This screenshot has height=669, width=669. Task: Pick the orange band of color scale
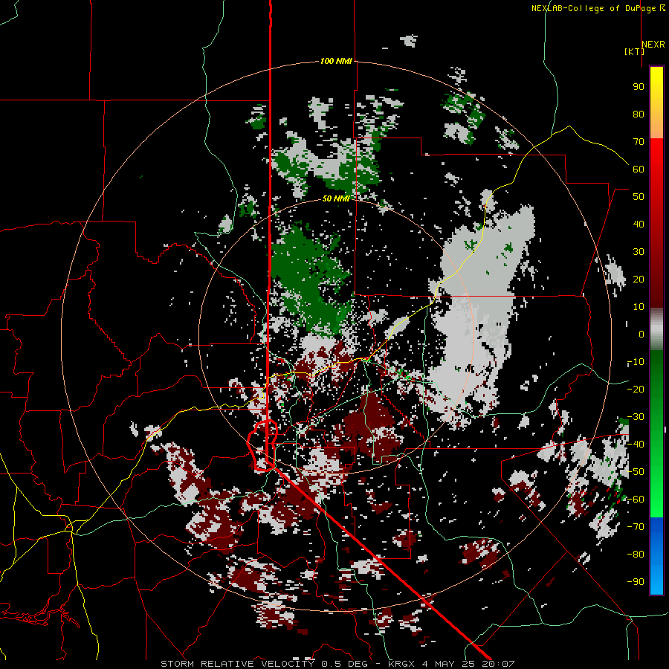click(656, 126)
